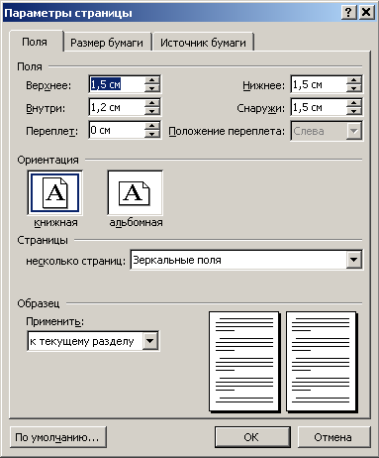Click the Положение переплета label
Screen dimensions: 379x458
227,131
